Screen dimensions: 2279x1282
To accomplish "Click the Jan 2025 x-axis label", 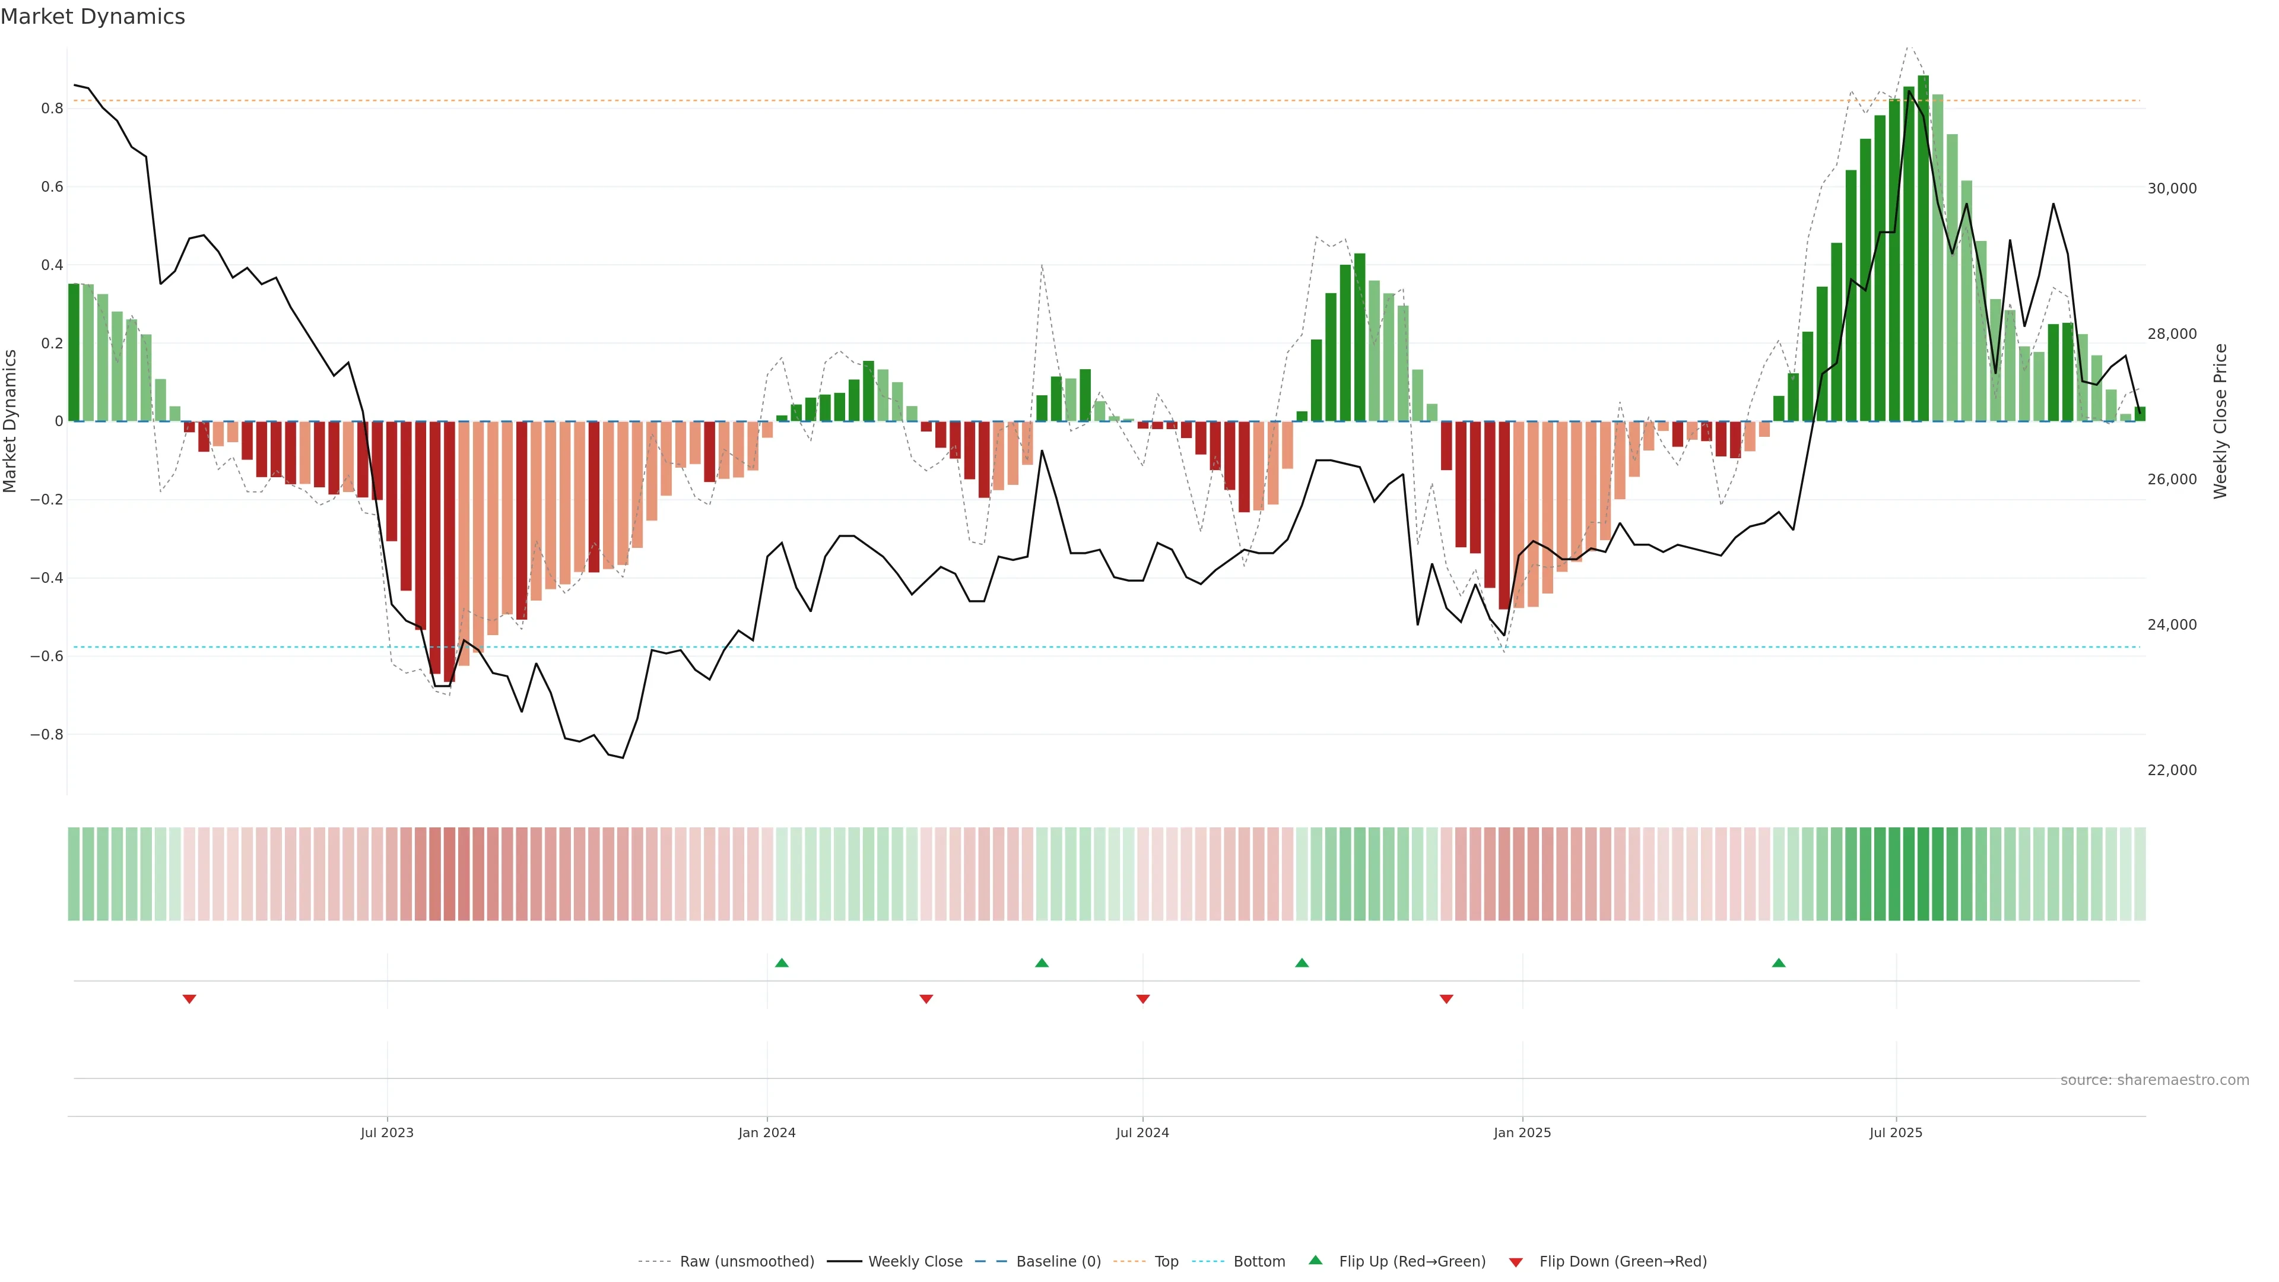I will pos(1522,1132).
